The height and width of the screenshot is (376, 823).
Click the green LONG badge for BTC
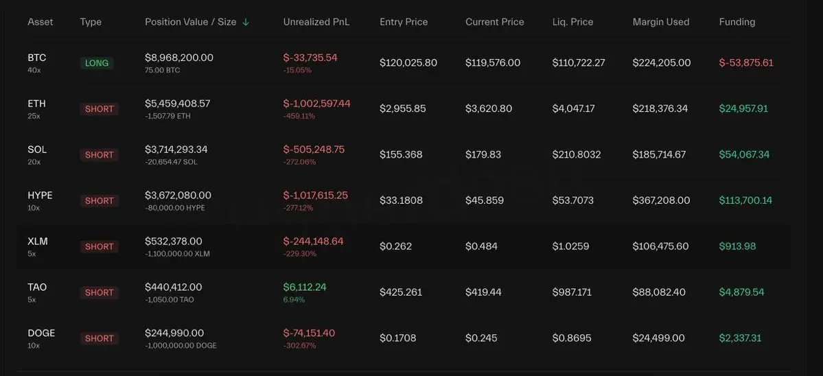coord(97,63)
